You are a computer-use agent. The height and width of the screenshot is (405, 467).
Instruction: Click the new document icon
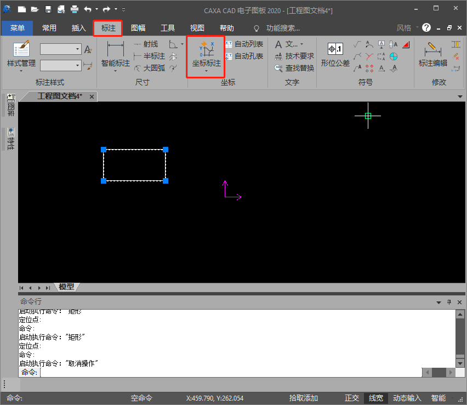click(x=22, y=9)
